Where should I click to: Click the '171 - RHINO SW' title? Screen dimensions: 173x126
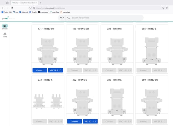46,29
